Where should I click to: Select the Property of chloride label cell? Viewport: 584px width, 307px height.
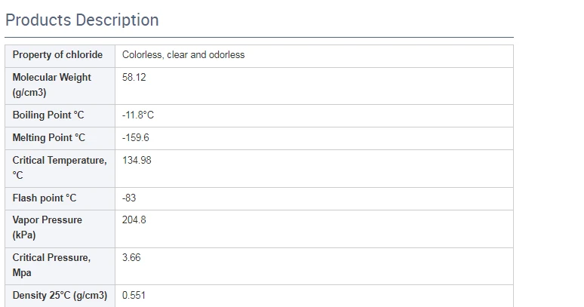tap(60, 56)
